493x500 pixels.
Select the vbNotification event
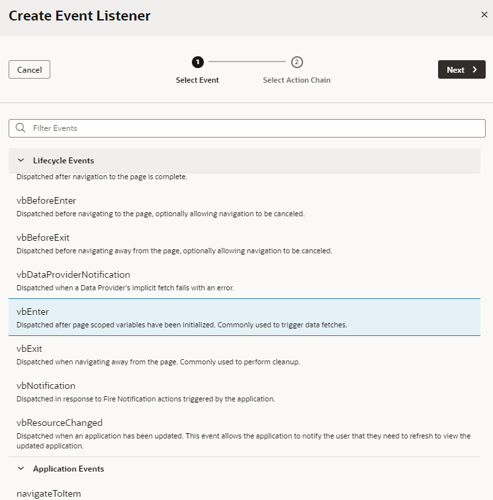46,386
